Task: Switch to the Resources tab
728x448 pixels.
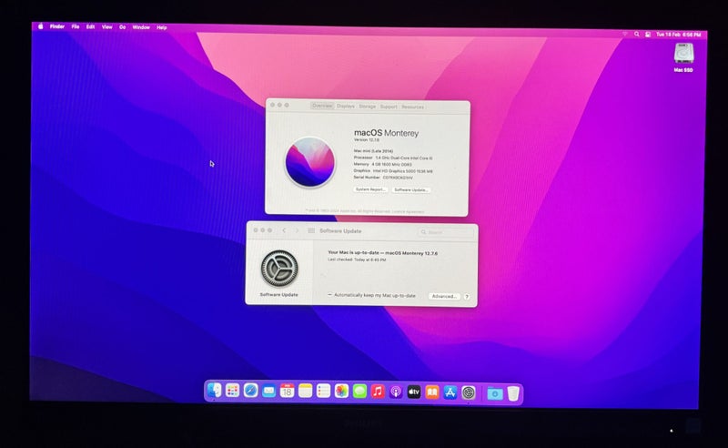Action: click(412, 107)
